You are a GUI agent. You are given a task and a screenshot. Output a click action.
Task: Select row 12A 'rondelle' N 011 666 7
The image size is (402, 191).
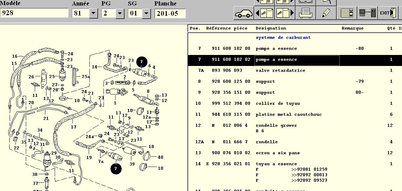pyautogui.click(x=295, y=142)
